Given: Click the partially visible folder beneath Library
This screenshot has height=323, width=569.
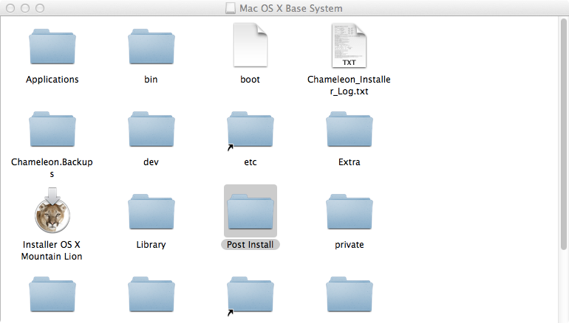Looking at the screenshot, I should point(151,297).
